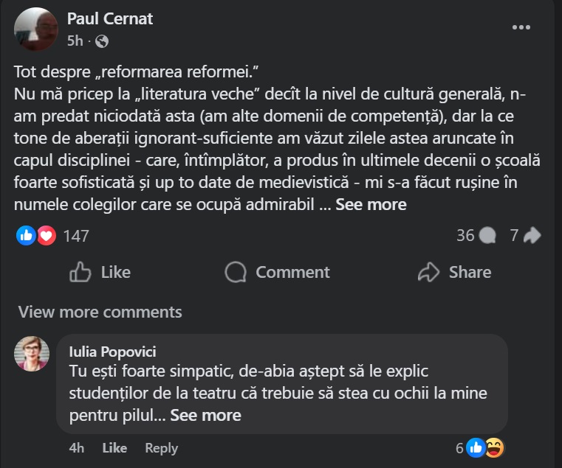Viewport: 562px width, 468px height.
Task: Open Iulia Popovici's profile name link
Action: (x=112, y=352)
